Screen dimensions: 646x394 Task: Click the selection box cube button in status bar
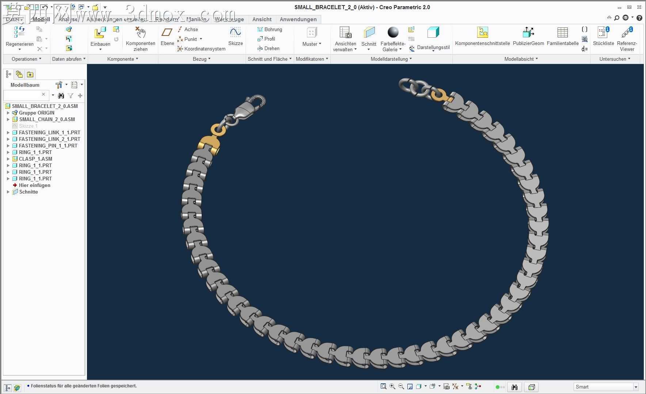point(532,387)
